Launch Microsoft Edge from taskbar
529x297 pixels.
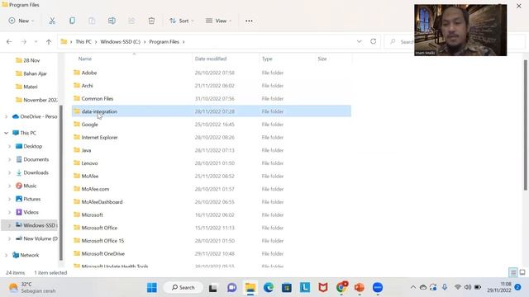269,288
